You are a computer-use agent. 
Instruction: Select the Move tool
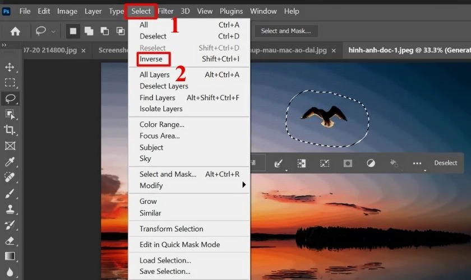pos(10,67)
